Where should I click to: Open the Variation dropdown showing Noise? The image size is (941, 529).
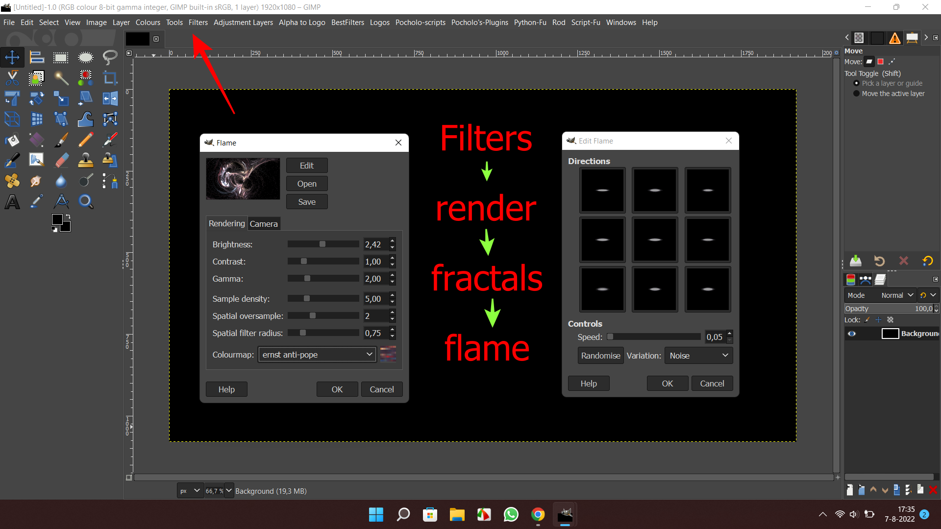pyautogui.click(x=698, y=356)
